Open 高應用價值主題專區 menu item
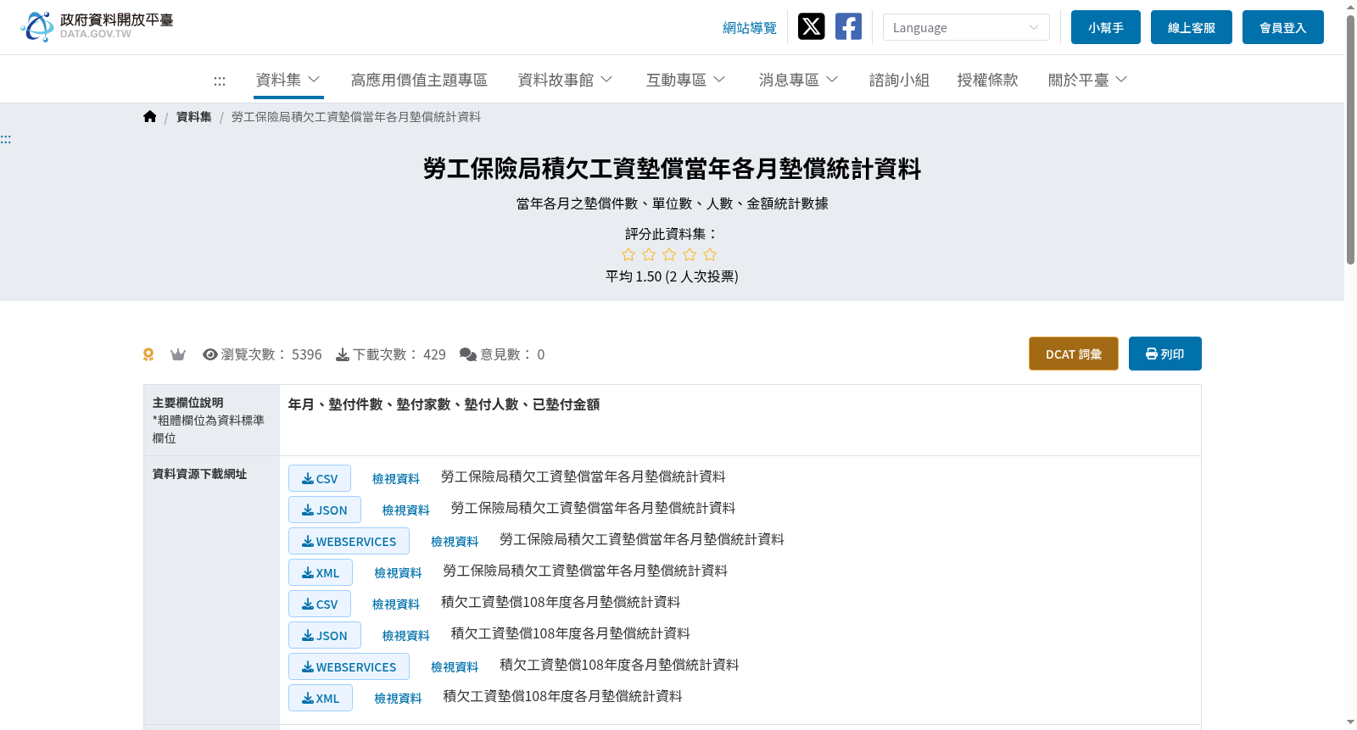 419,80
